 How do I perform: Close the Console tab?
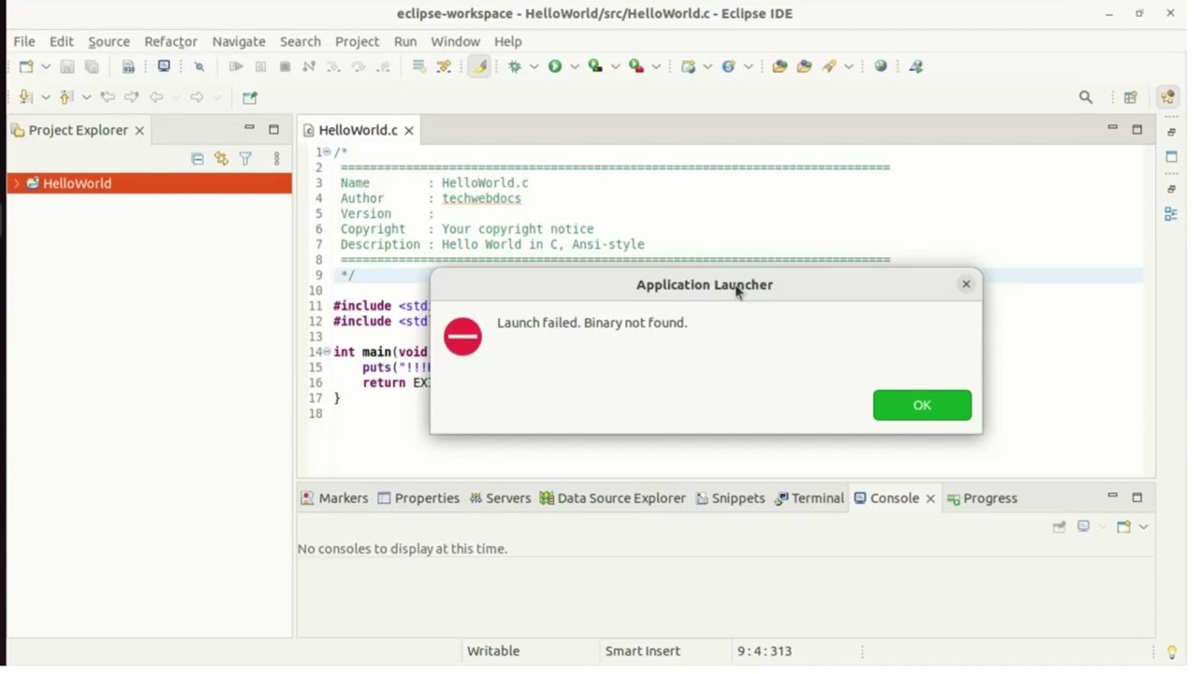point(930,499)
